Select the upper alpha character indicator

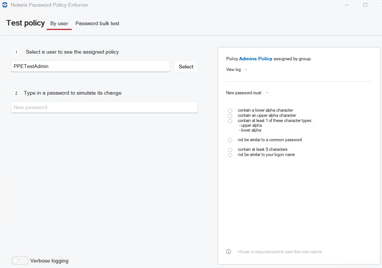click(230, 116)
